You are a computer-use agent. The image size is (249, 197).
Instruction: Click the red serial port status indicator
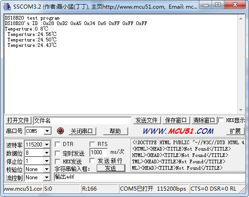[x=60, y=131]
